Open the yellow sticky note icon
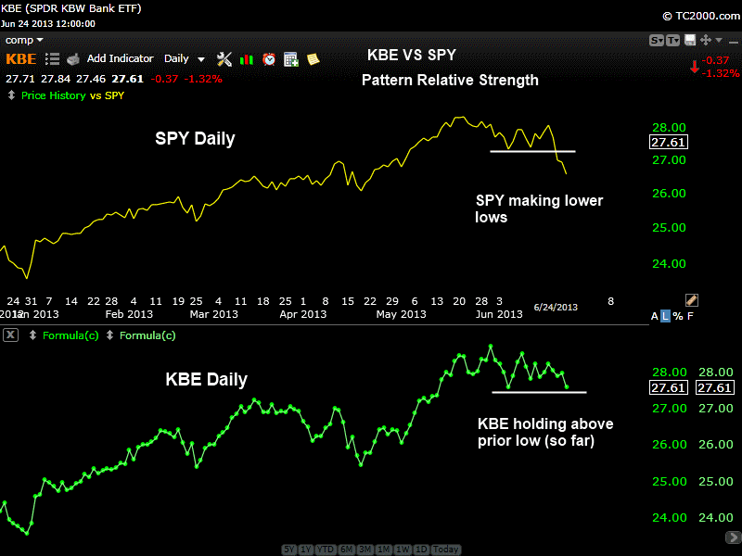 tap(313, 59)
